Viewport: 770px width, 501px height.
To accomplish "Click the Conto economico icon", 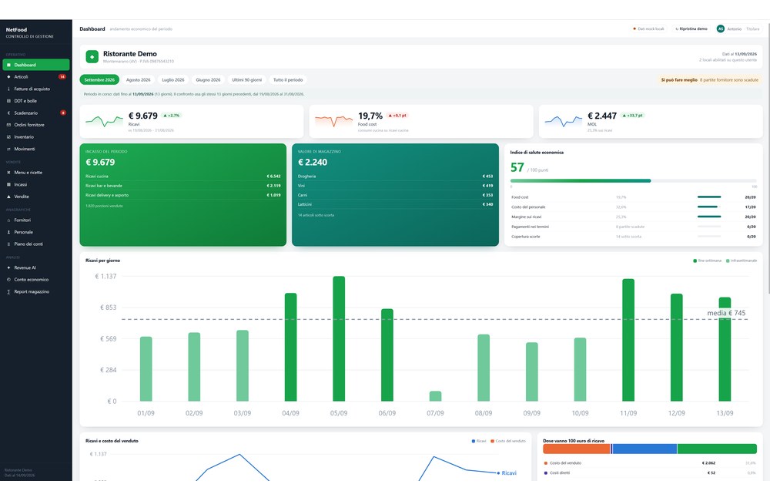I will coord(8,280).
